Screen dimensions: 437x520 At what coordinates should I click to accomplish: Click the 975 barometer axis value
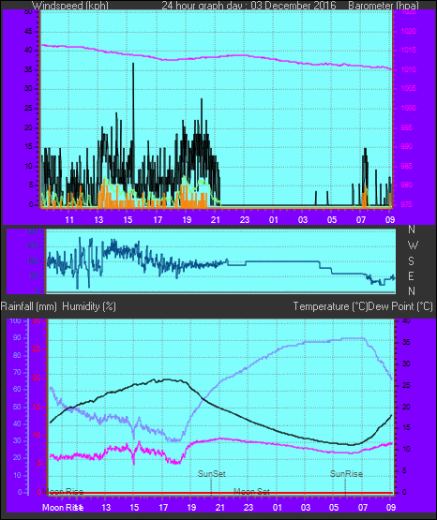pyautogui.click(x=407, y=204)
